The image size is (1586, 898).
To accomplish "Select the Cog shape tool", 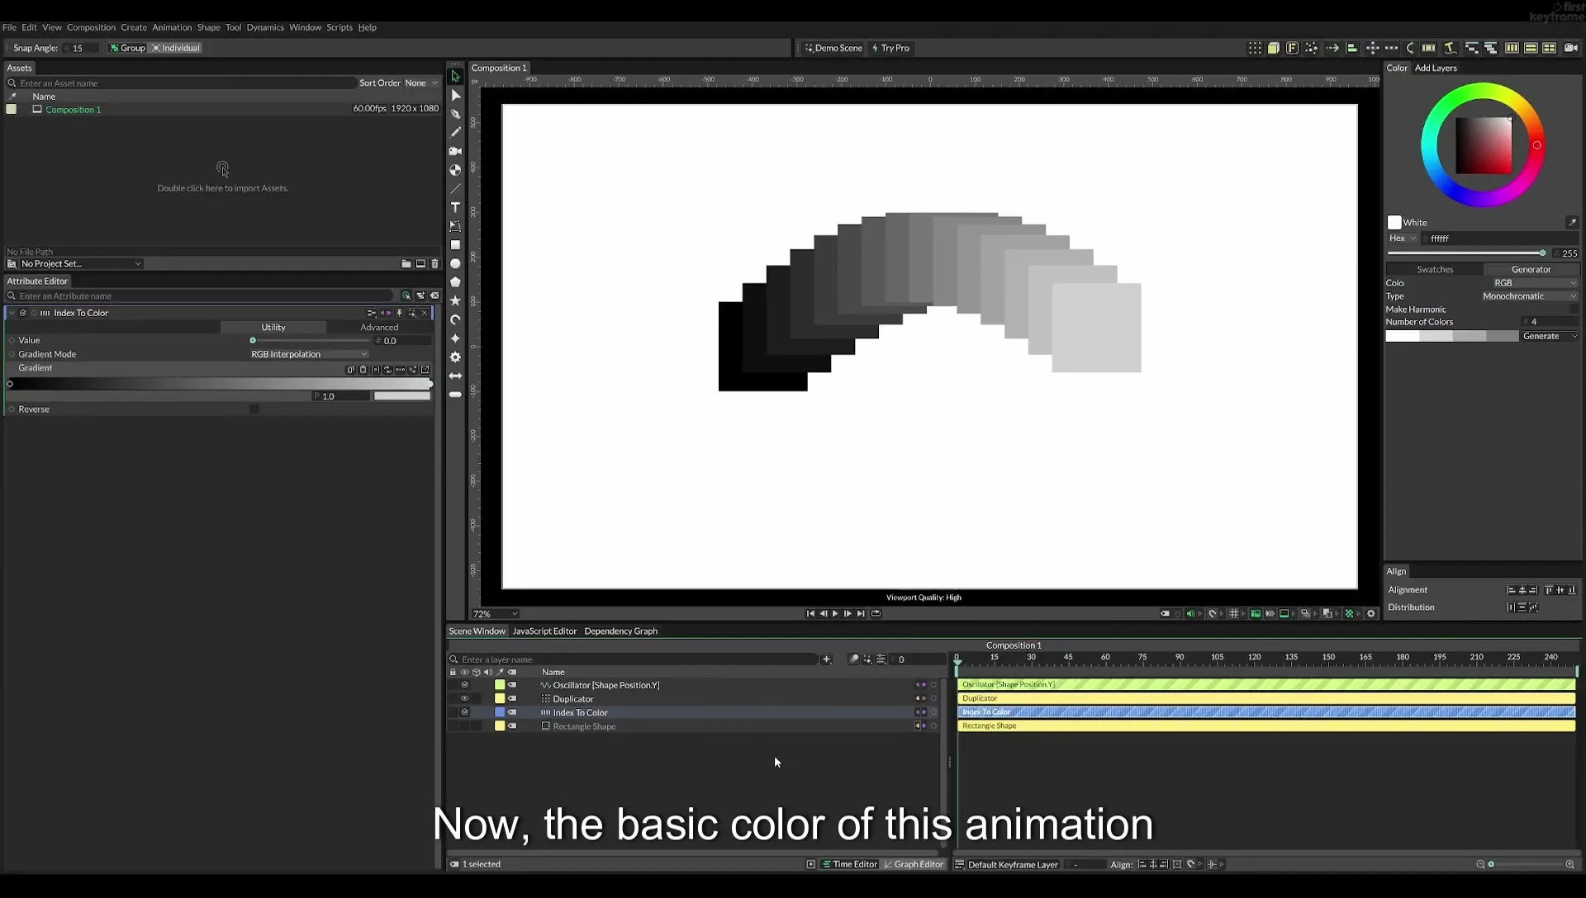I will coord(455,357).
